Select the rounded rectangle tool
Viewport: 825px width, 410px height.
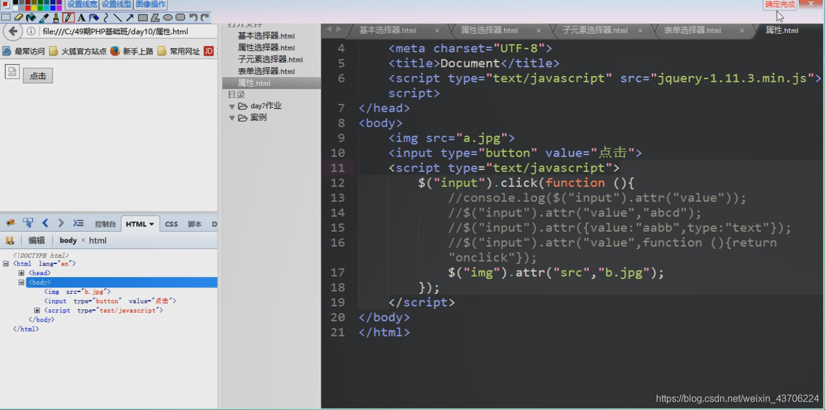click(x=180, y=17)
